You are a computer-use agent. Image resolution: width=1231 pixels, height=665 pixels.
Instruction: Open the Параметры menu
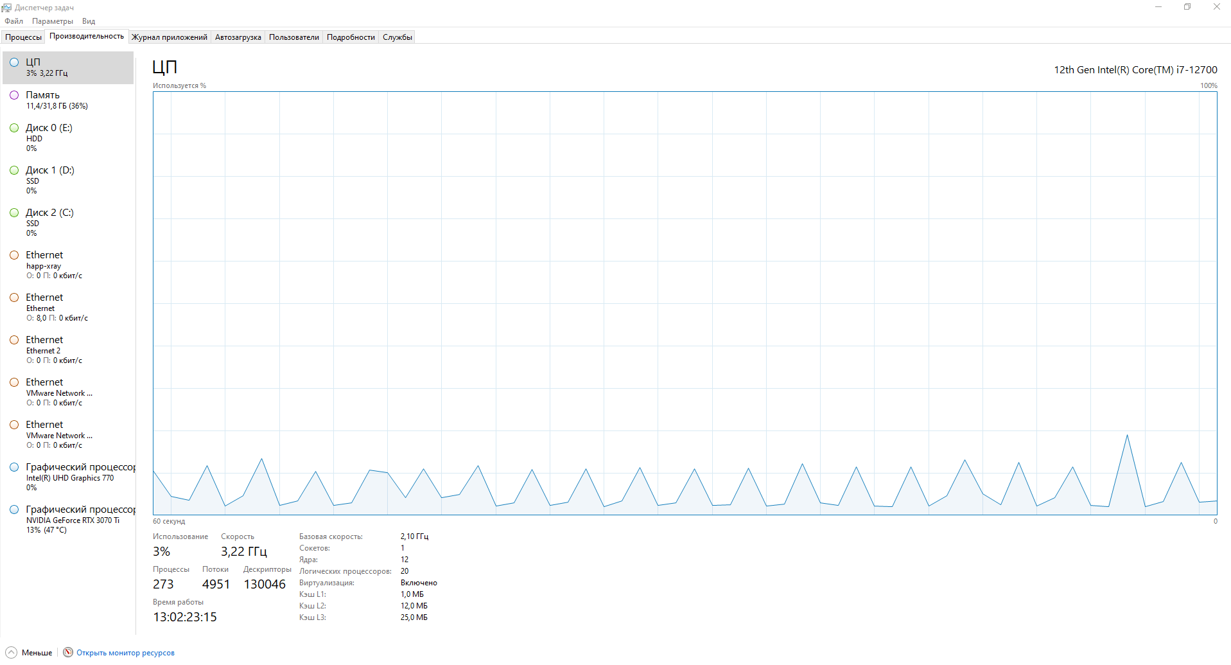click(x=53, y=21)
